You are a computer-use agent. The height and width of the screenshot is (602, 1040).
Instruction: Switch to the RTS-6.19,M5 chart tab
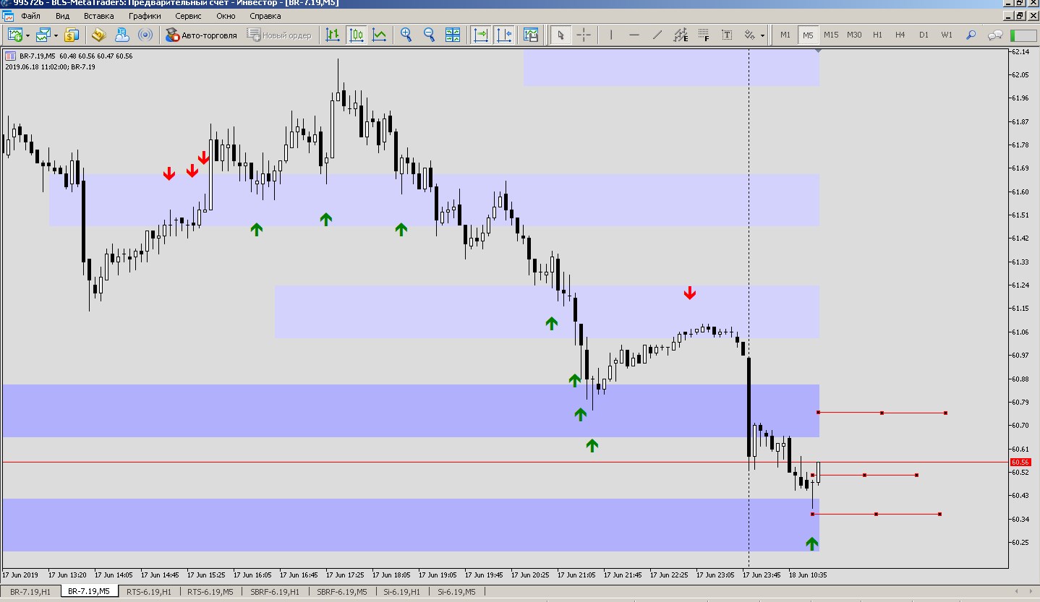(x=210, y=592)
